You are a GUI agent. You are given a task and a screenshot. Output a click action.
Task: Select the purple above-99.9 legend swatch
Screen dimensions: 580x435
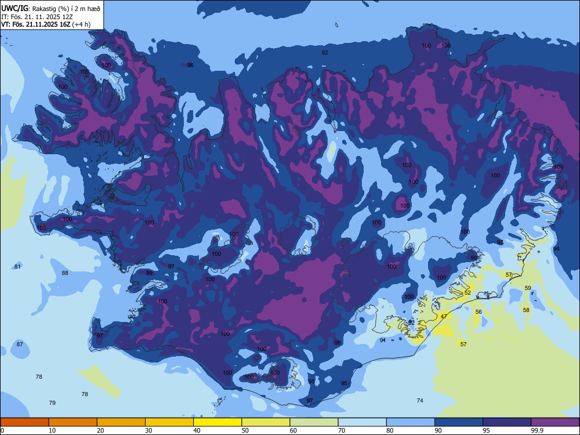tap(555, 422)
